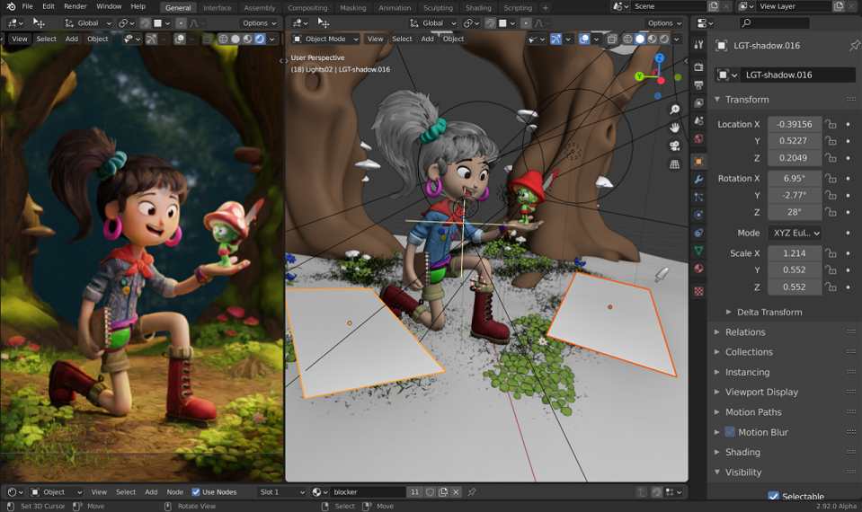Image resolution: width=862 pixels, height=512 pixels.
Task: Toggle Use Nodes checkbox
Action: tap(196, 492)
